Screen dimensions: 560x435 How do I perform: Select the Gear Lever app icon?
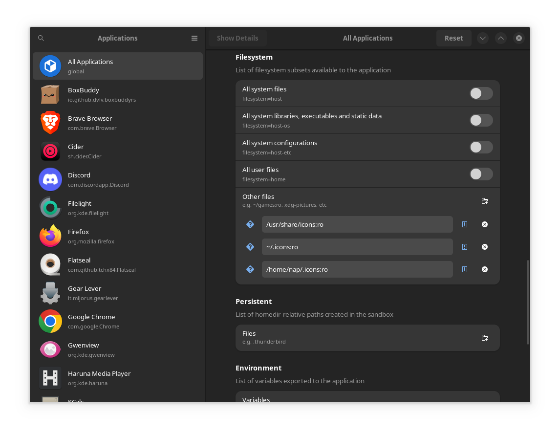tap(50, 292)
